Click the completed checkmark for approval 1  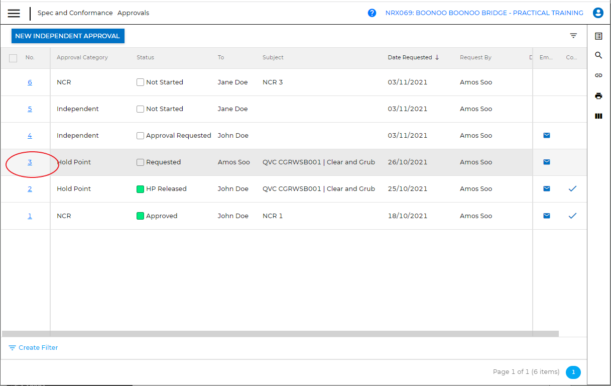572,216
